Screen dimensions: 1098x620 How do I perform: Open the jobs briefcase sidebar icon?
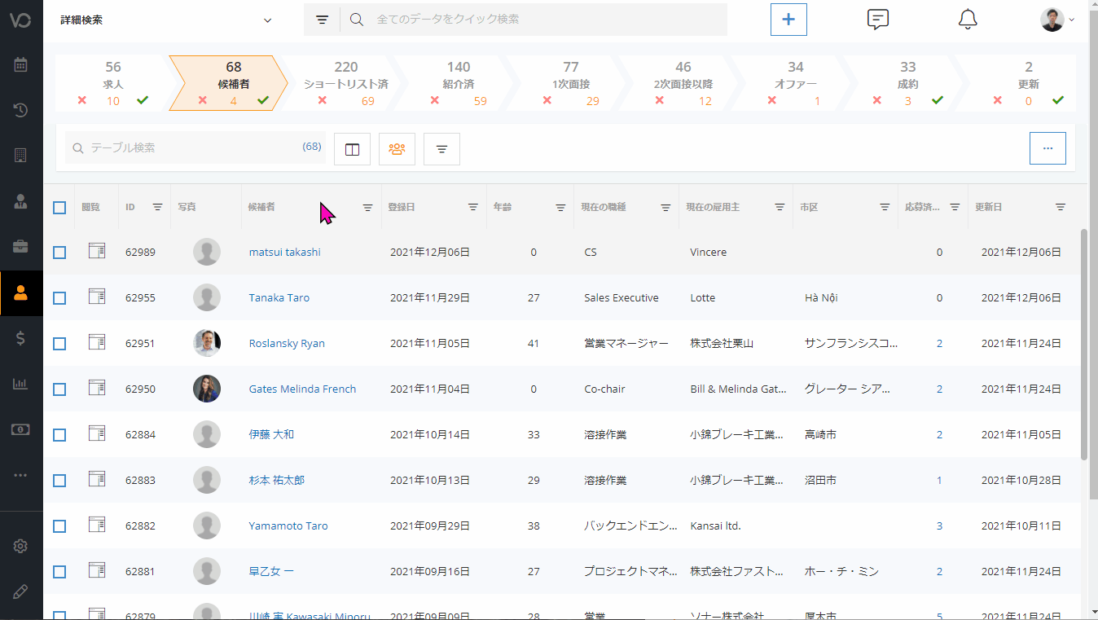[21, 246]
